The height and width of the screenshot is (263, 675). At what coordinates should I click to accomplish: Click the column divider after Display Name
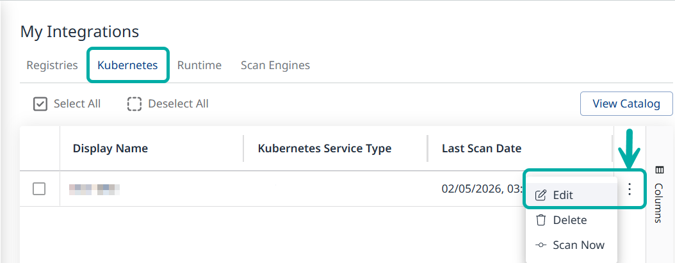coord(243,148)
